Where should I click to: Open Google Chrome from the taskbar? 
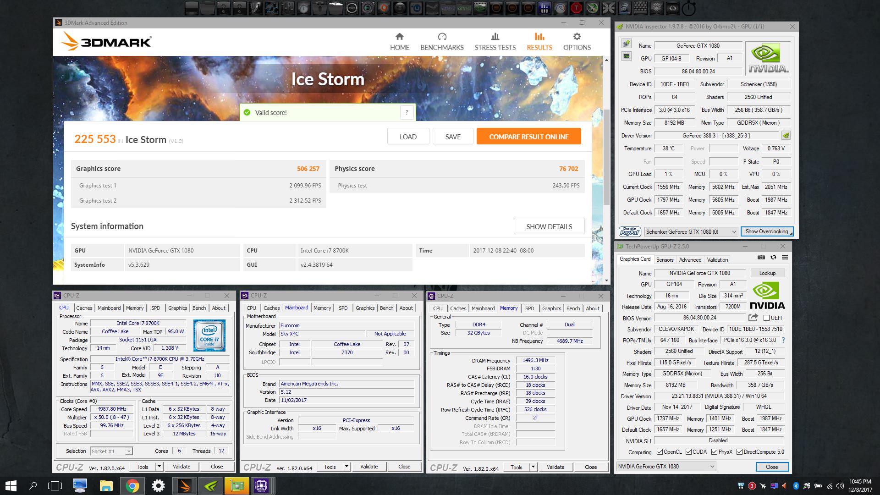tap(132, 486)
